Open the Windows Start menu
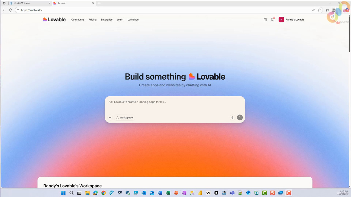Screen dimensions: 351x197 point(63,193)
